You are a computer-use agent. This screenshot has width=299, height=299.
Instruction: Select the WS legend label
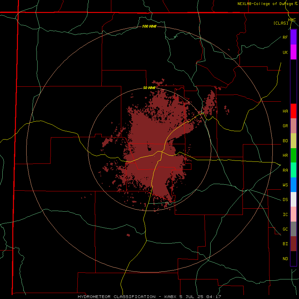point(285,185)
